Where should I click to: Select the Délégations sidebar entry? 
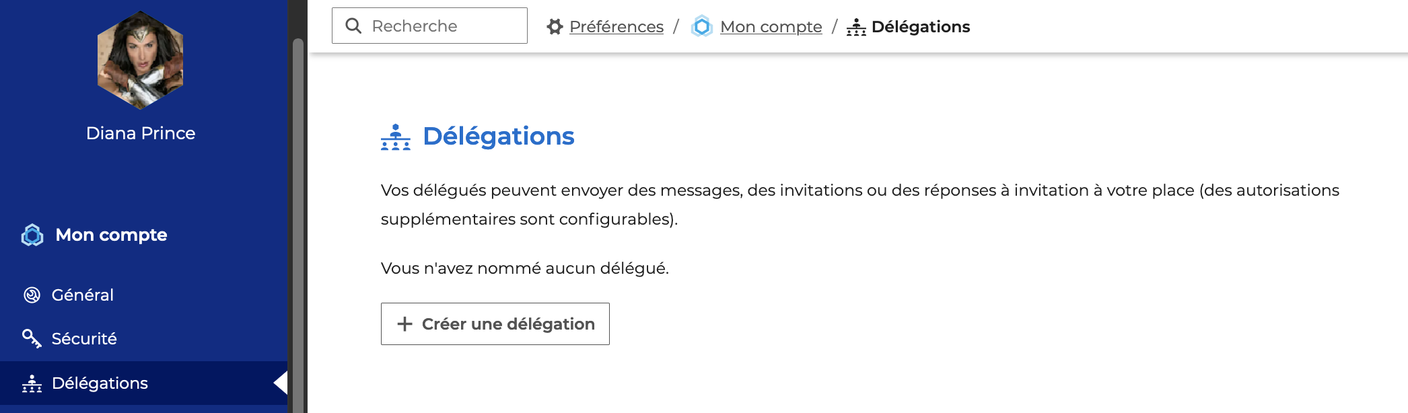pos(100,383)
